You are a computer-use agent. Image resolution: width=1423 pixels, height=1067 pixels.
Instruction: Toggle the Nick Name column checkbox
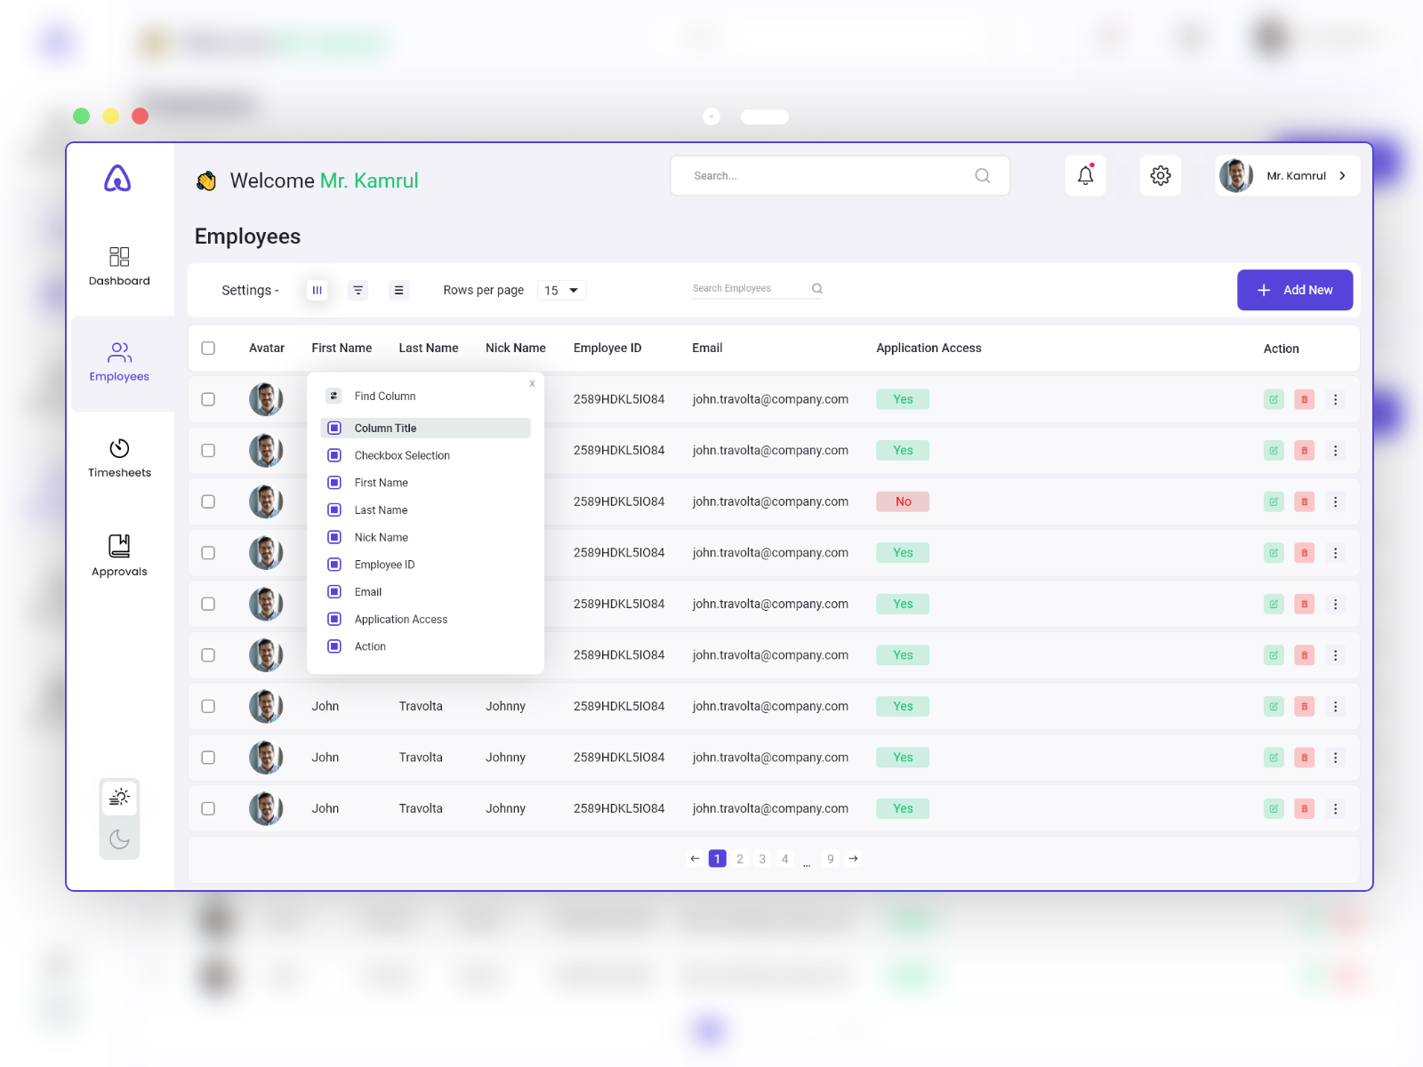(334, 537)
